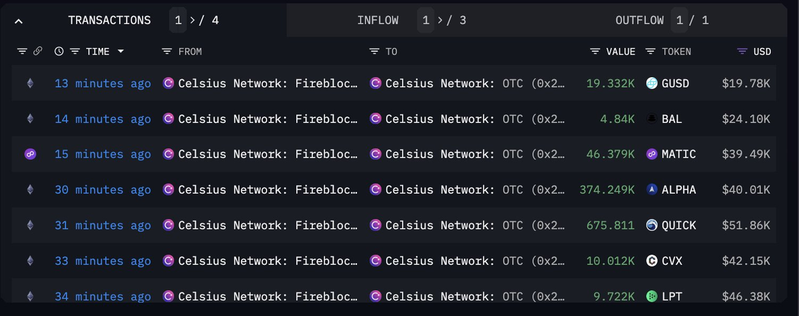Open the "30 minutes ago" transaction link
The width and height of the screenshot is (799, 316).
pos(103,190)
